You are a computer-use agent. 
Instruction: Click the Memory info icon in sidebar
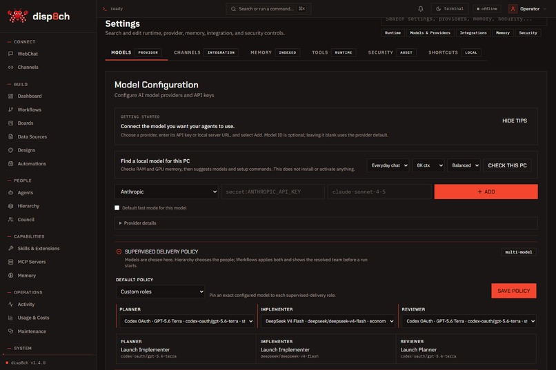10,276
